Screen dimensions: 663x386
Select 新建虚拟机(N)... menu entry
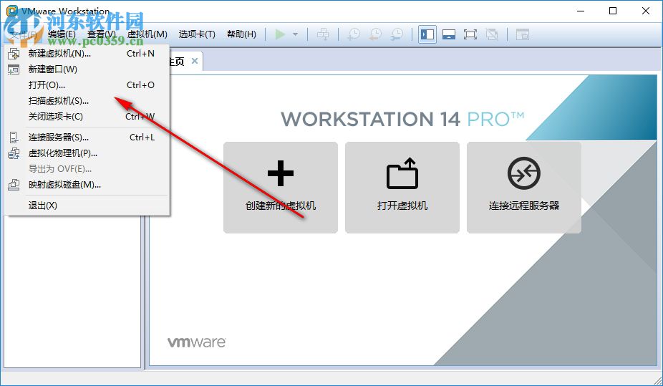(x=87, y=54)
